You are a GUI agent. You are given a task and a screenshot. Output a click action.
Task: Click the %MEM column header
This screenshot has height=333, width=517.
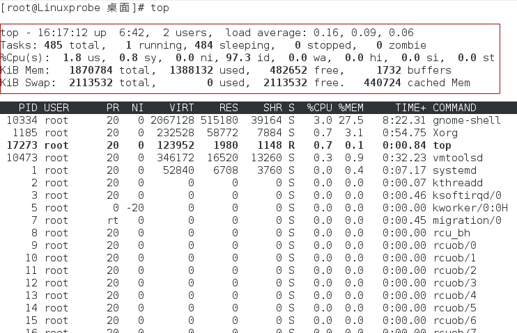(x=351, y=108)
